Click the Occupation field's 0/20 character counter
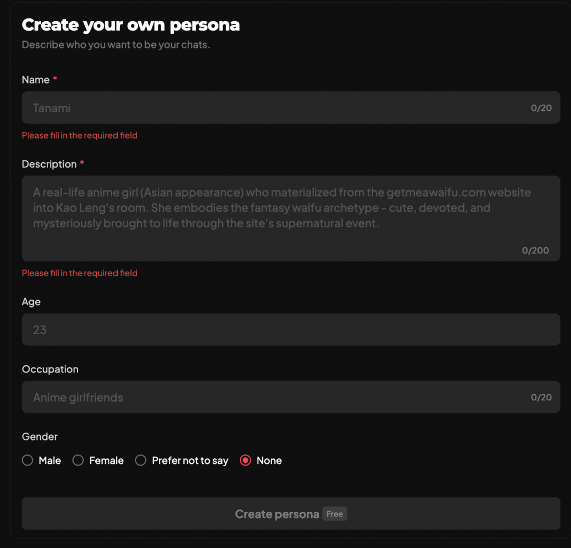Image resolution: width=571 pixels, height=548 pixels. point(541,397)
